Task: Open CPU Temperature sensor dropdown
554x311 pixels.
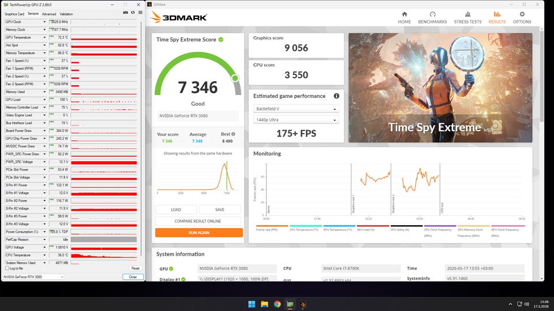Action: click(44, 255)
